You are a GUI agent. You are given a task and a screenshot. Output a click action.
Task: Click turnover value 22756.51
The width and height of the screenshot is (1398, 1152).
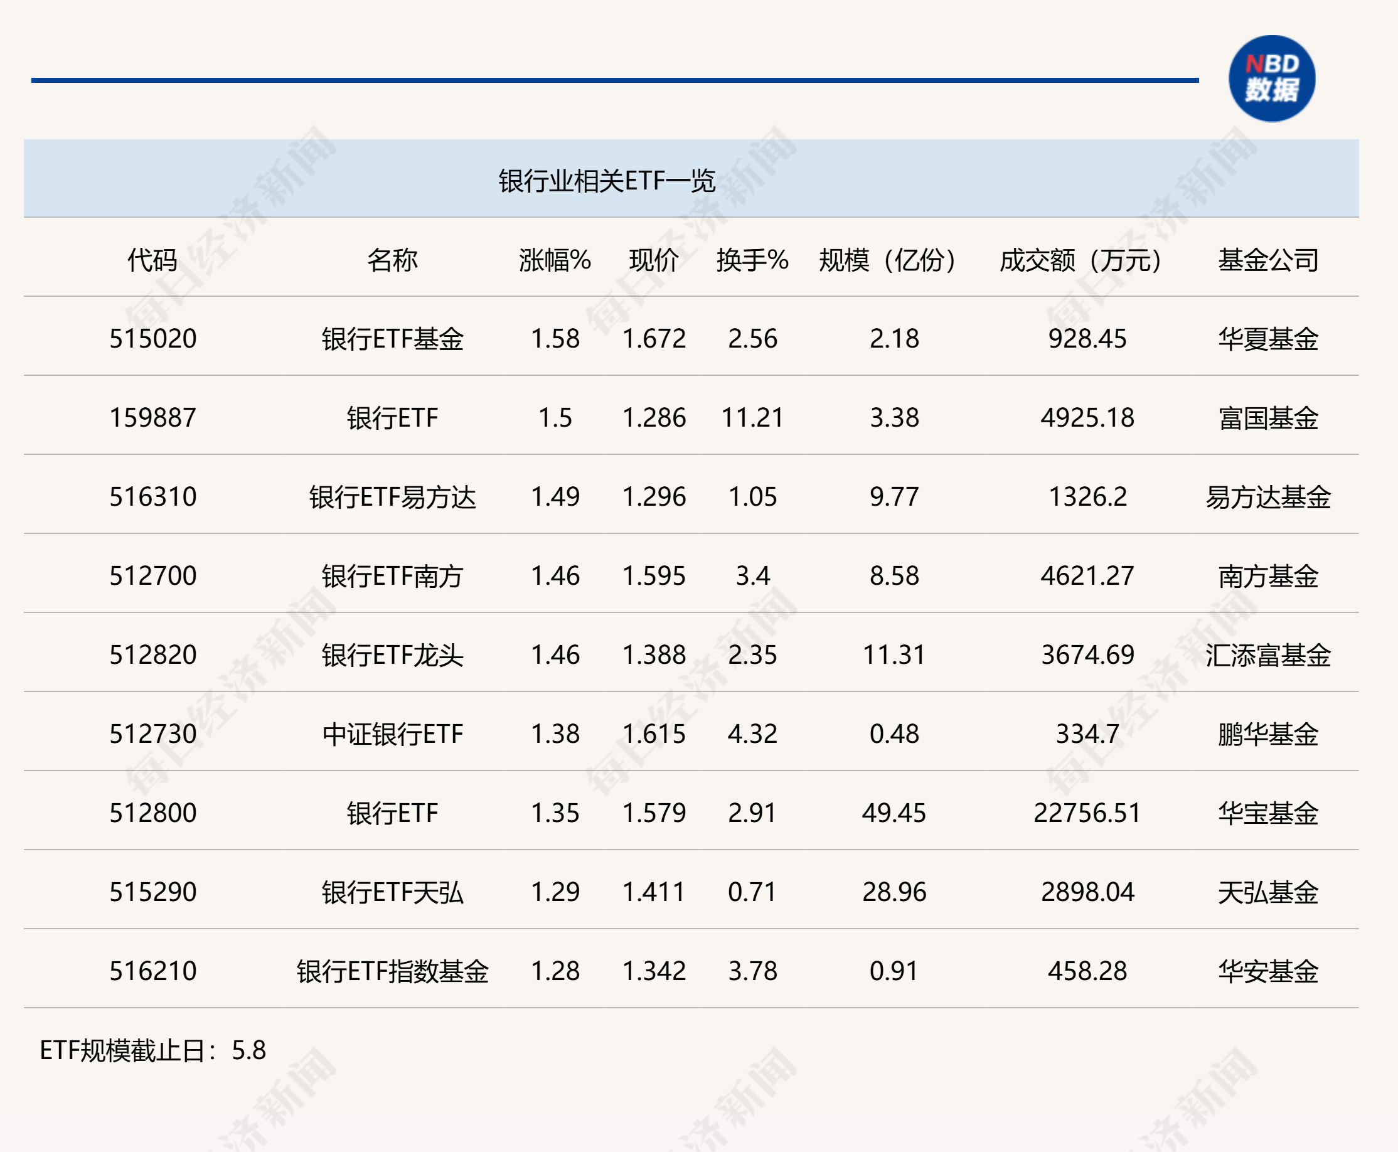(1087, 813)
